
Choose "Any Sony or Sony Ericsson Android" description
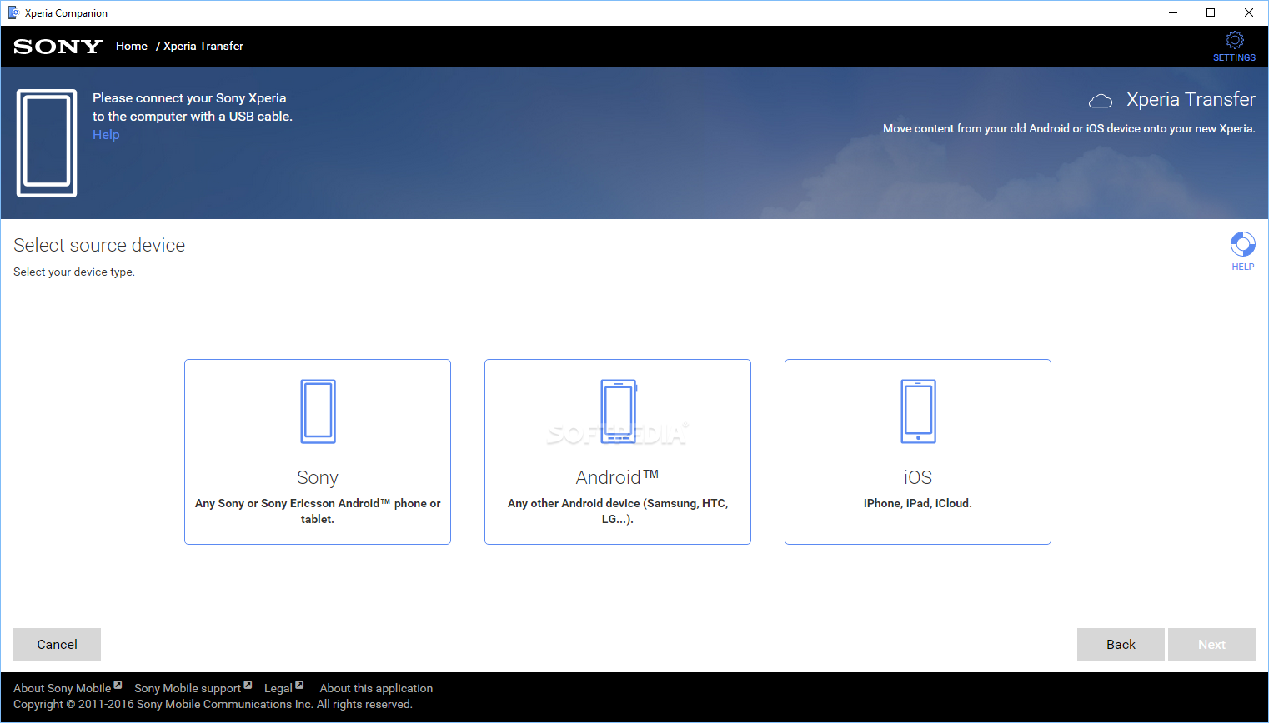point(318,511)
